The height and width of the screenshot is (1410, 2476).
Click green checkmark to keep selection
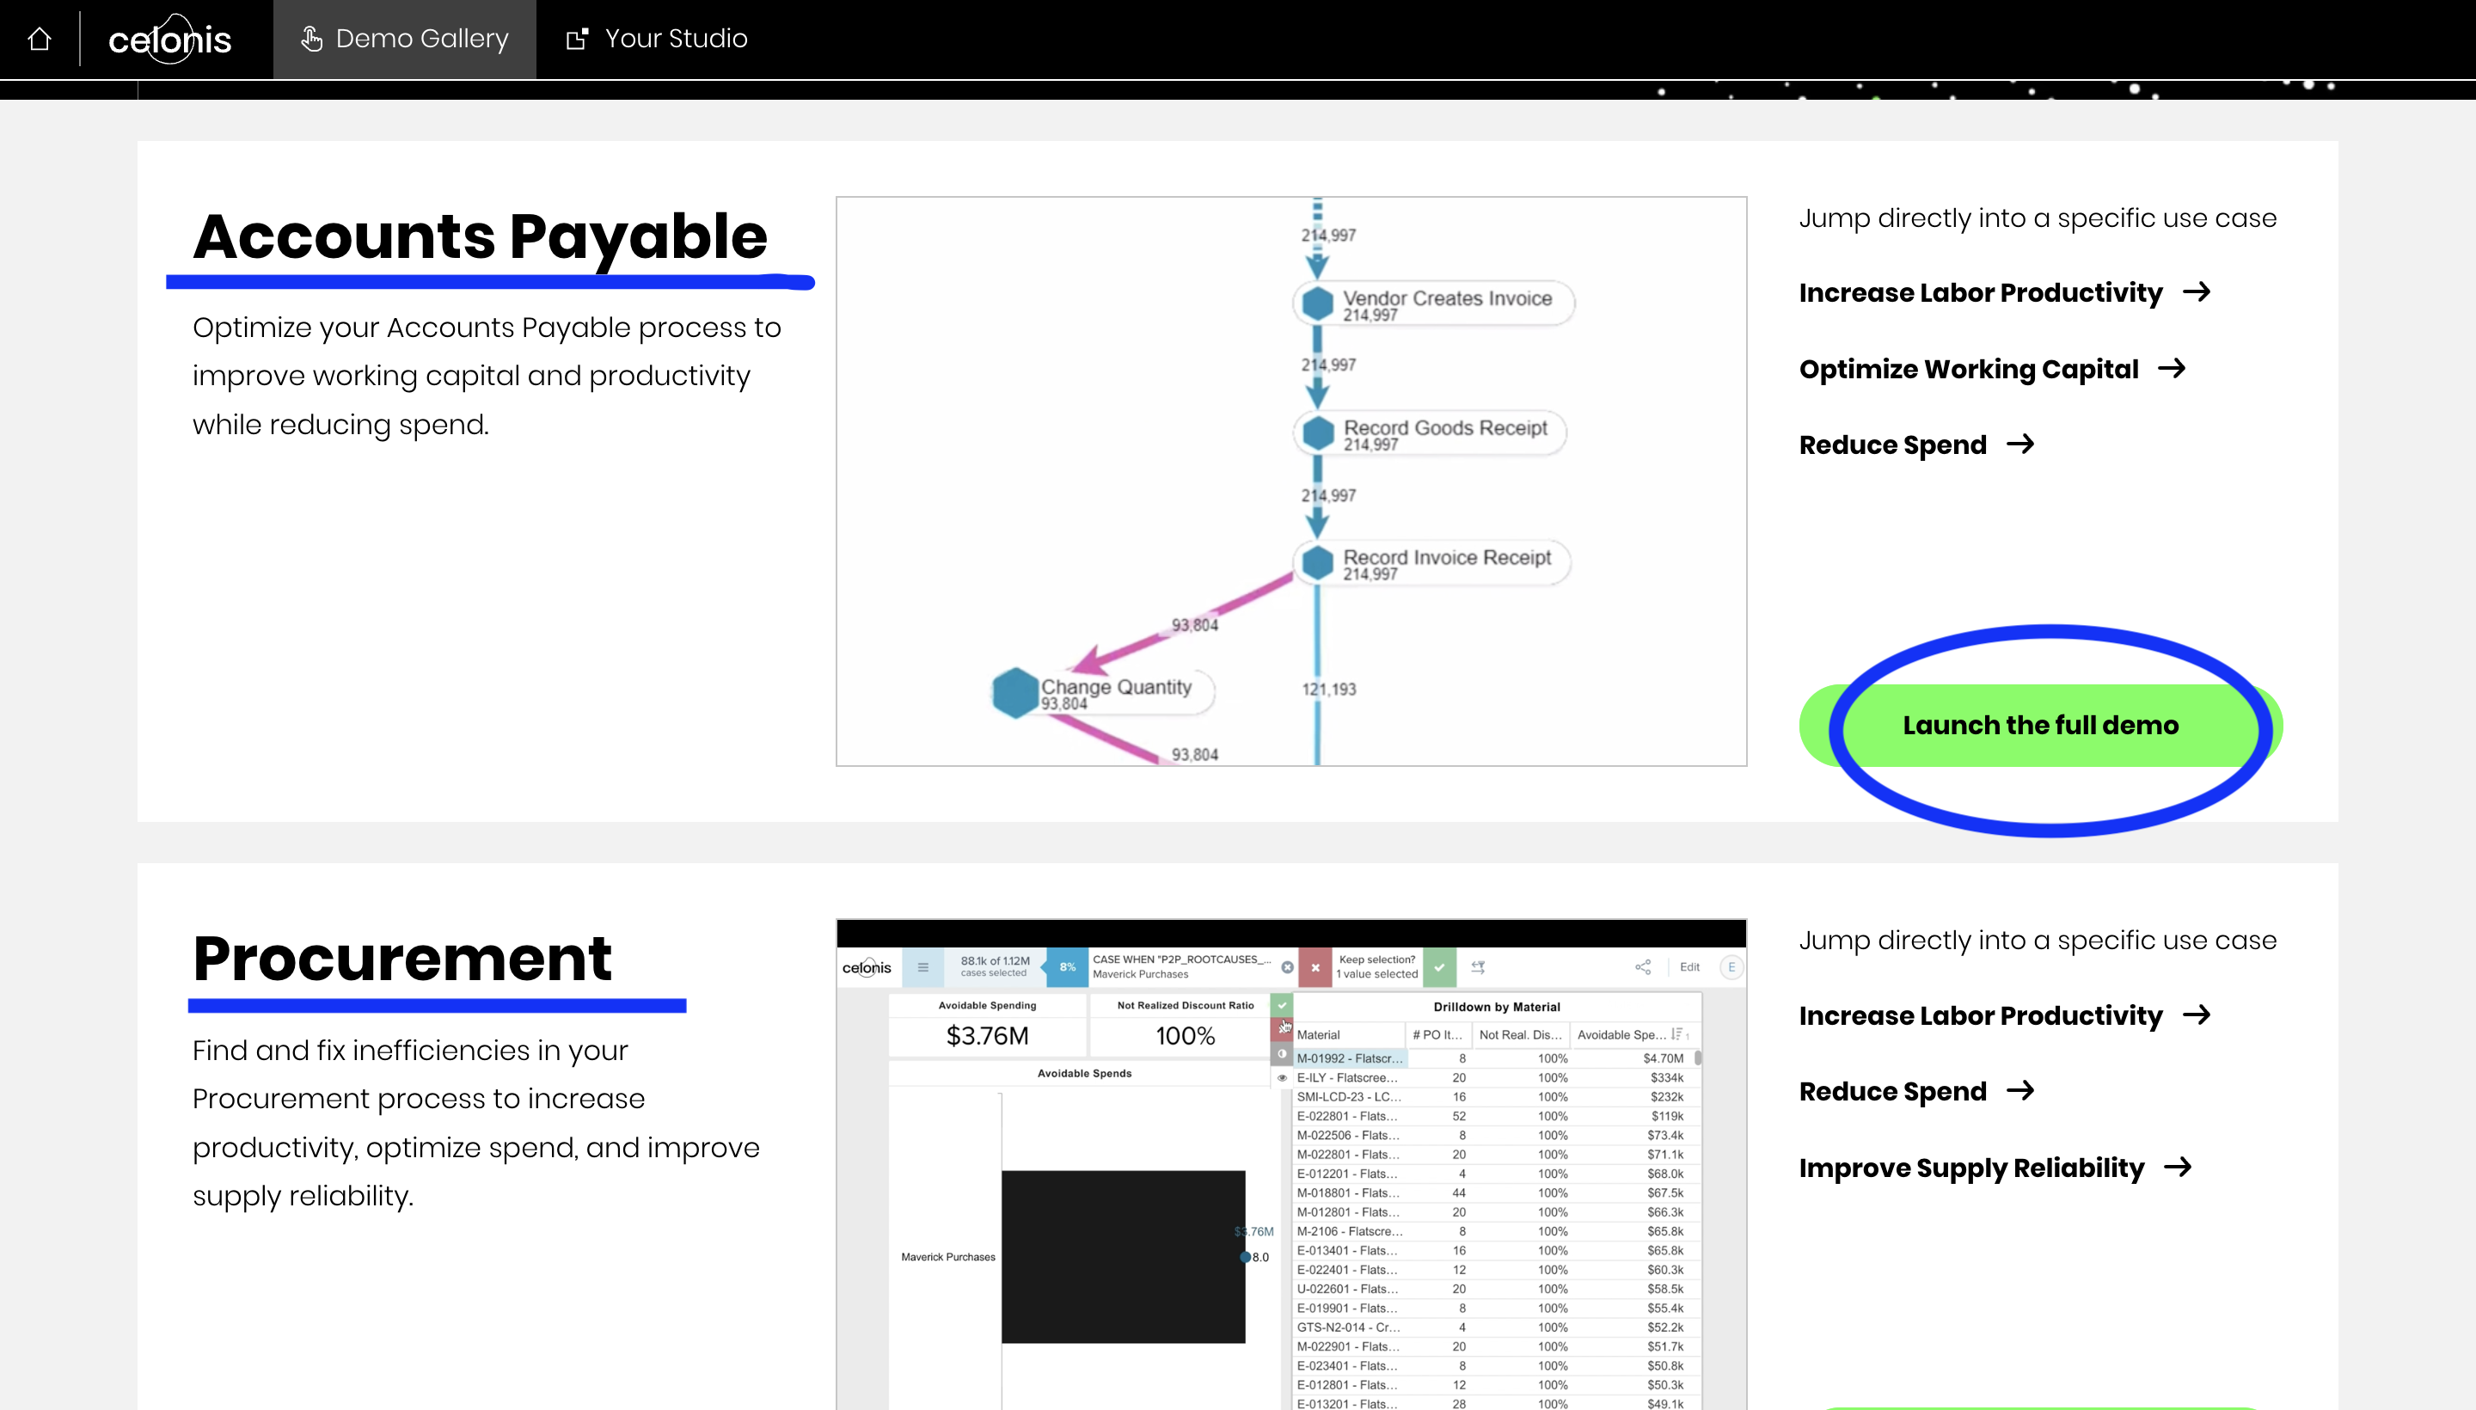pyautogui.click(x=1440, y=966)
